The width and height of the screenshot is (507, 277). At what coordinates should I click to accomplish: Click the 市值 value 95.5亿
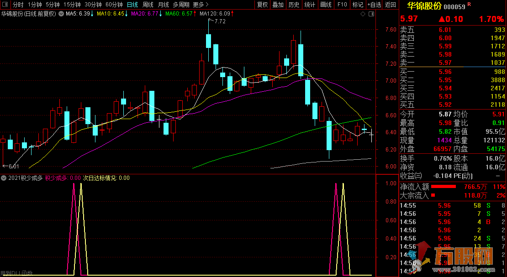pos(495,131)
